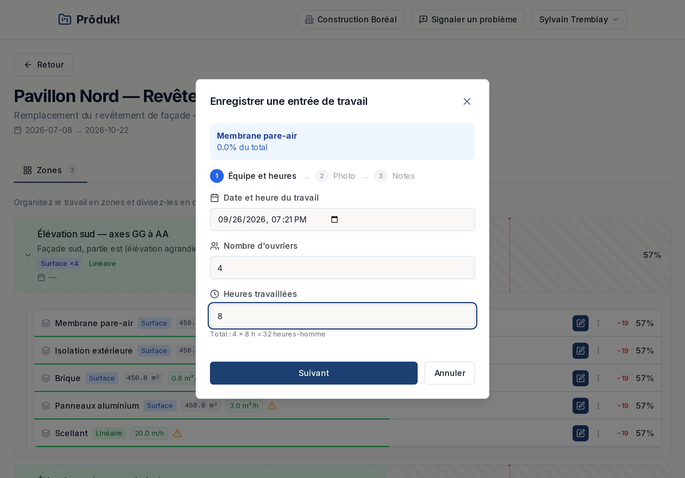
Task: Open the date picker calendar icon
Action: (x=334, y=219)
